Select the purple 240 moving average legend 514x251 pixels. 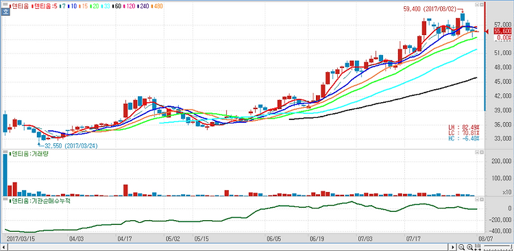(143, 6)
